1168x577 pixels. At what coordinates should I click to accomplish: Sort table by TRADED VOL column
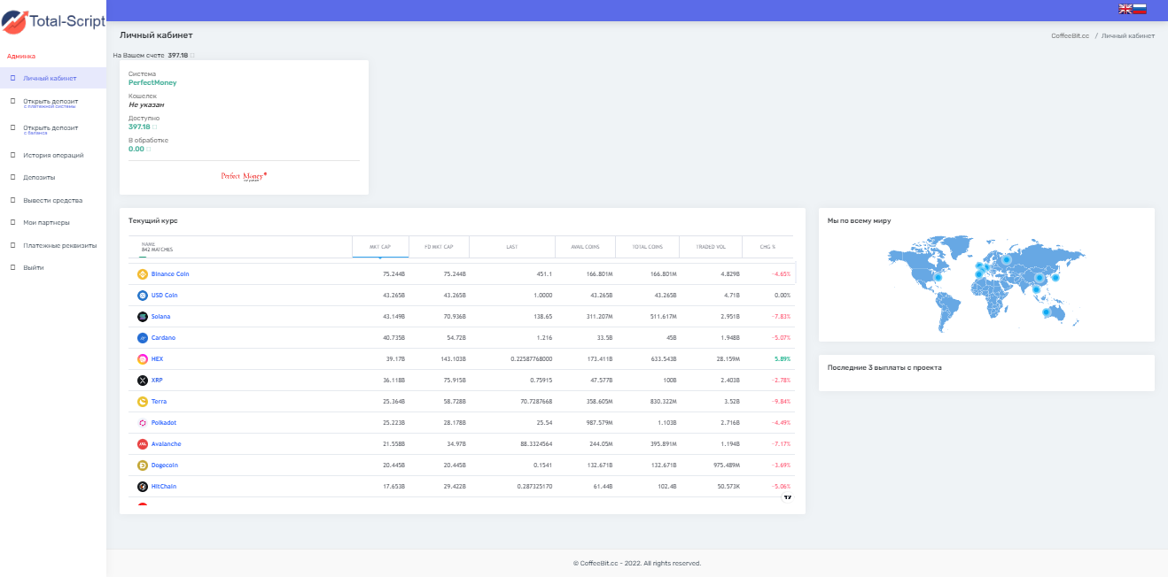click(x=710, y=247)
